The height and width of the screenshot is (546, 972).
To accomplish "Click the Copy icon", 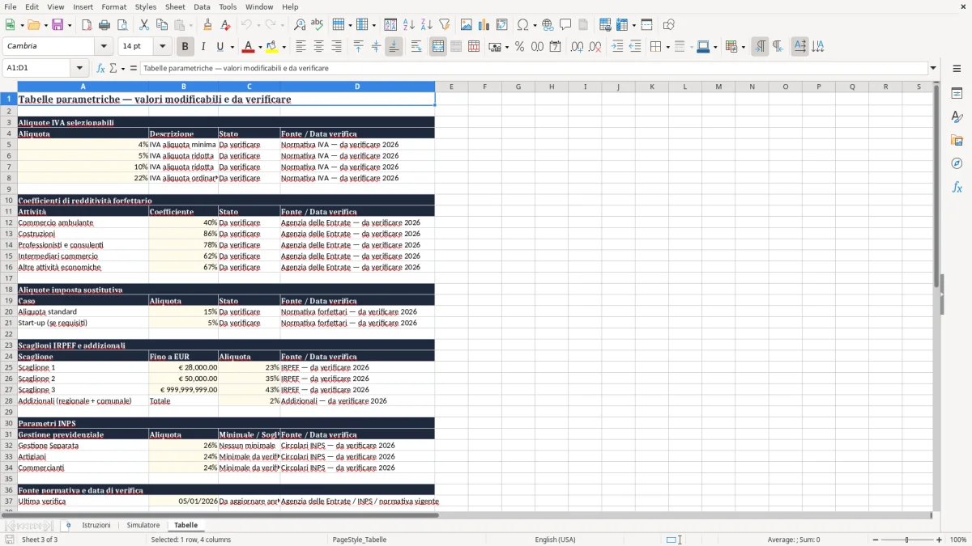I will (x=162, y=25).
